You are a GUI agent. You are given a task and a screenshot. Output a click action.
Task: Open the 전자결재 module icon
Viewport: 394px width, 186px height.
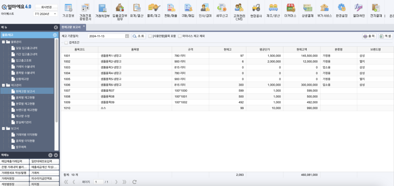point(376,10)
